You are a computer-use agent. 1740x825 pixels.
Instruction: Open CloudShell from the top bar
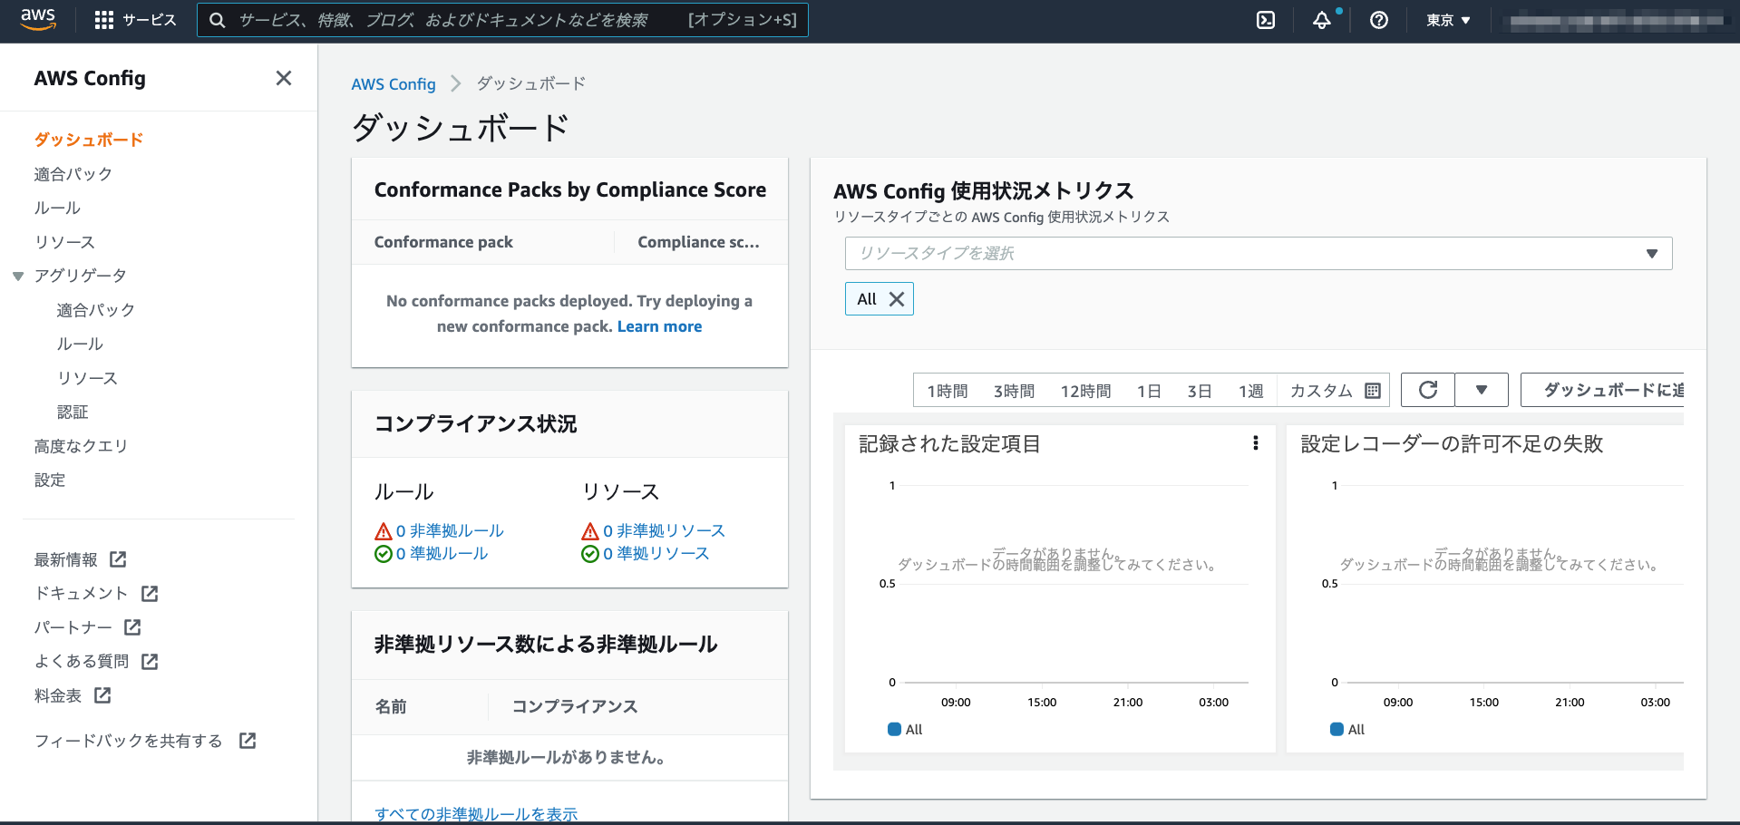click(1266, 20)
